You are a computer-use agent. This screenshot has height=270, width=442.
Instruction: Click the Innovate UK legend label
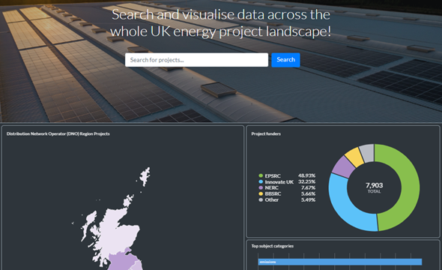click(x=279, y=182)
